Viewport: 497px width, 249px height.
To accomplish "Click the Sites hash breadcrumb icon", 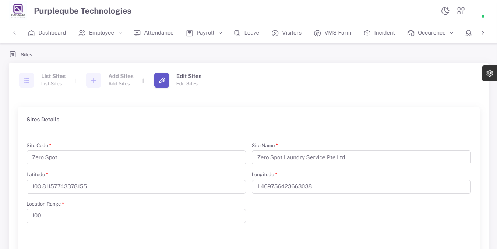I will click(x=13, y=54).
